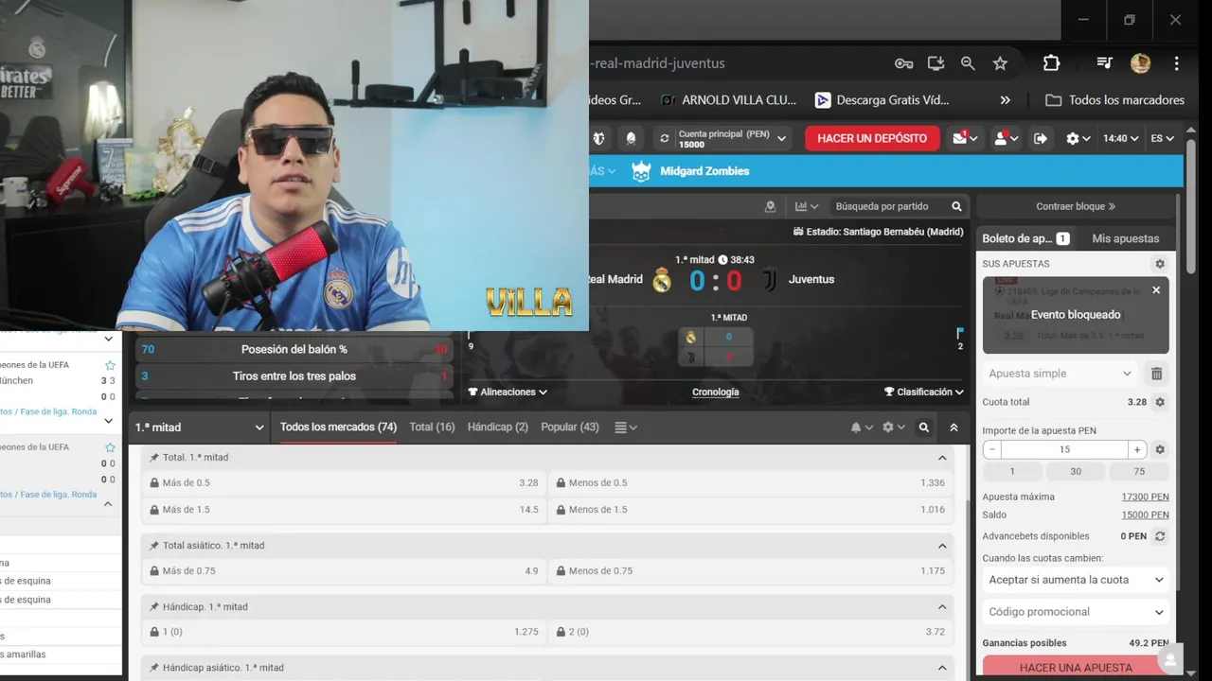Click the shield icon in the site header
Screen dimensions: 1212x681
point(598,138)
